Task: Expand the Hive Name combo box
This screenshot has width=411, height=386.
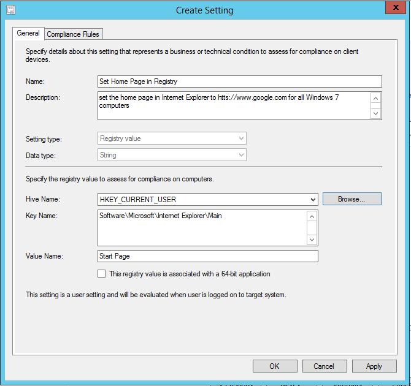Action: 207,200
